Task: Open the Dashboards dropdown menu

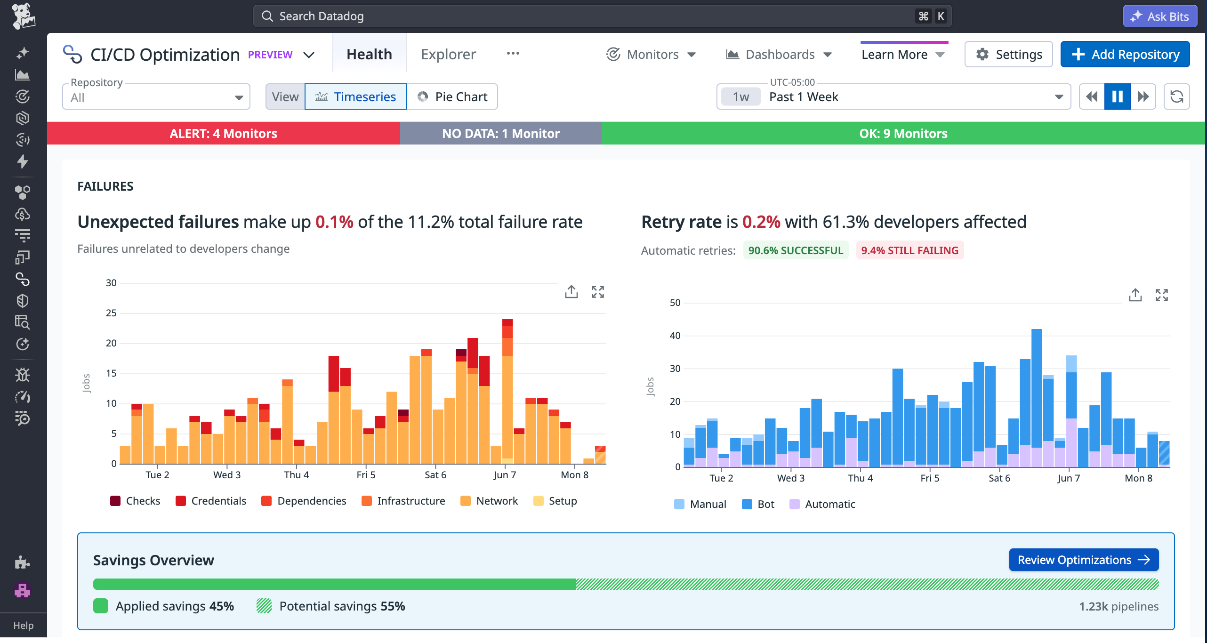Action: pyautogui.click(x=780, y=55)
